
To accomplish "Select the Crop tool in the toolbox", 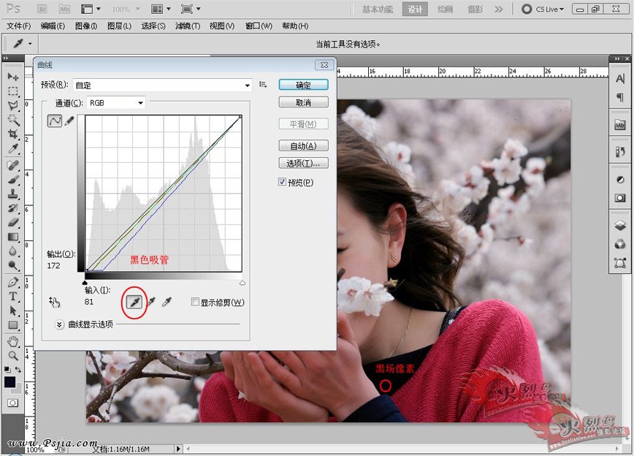I will pyautogui.click(x=13, y=134).
